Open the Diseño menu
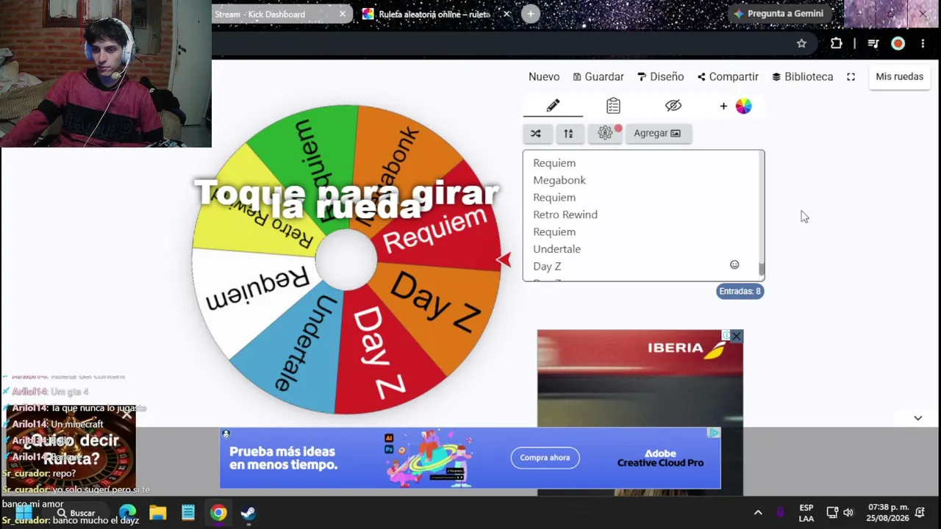This screenshot has width=941, height=529. click(x=660, y=76)
